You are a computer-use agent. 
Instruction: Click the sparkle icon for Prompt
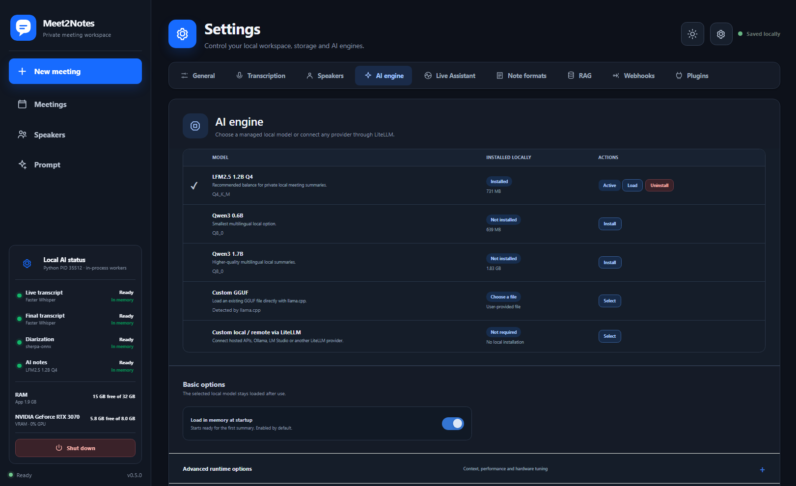(x=23, y=164)
